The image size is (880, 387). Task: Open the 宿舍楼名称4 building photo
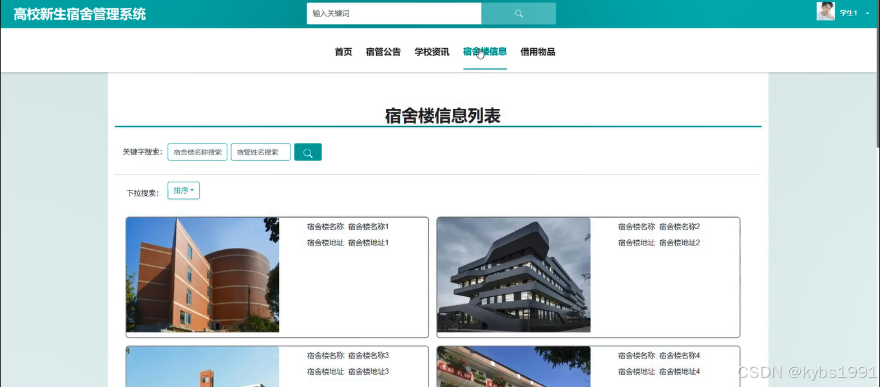pos(513,366)
